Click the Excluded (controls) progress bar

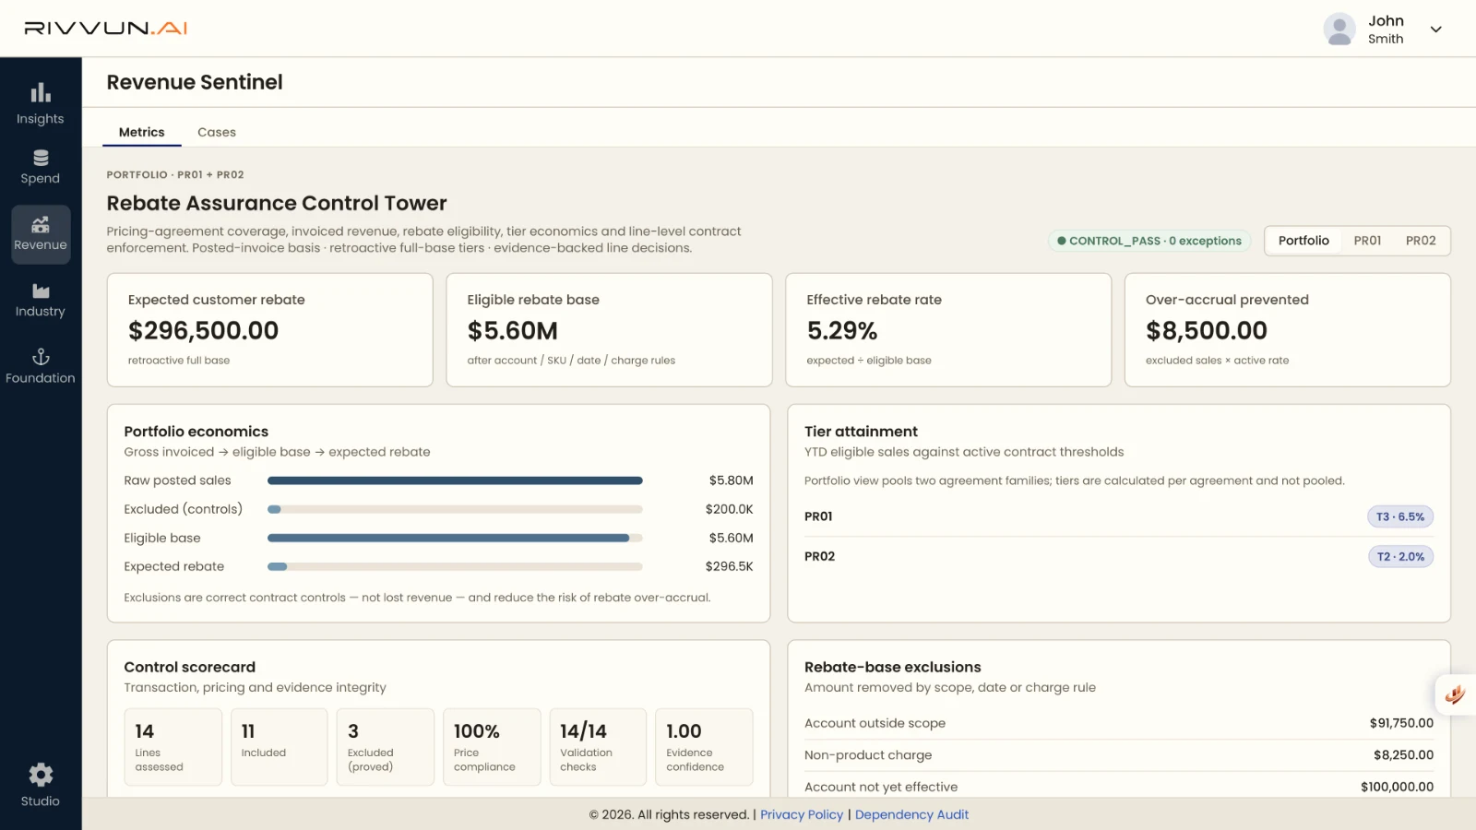coord(455,509)
